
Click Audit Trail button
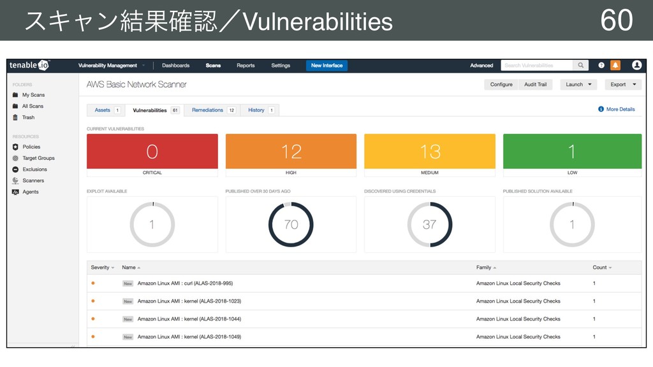(x=536, y=85)
